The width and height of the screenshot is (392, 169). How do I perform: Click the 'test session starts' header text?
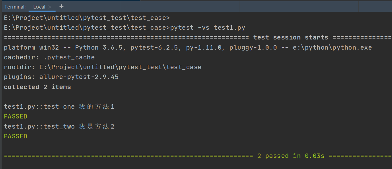tap(291, 38)
